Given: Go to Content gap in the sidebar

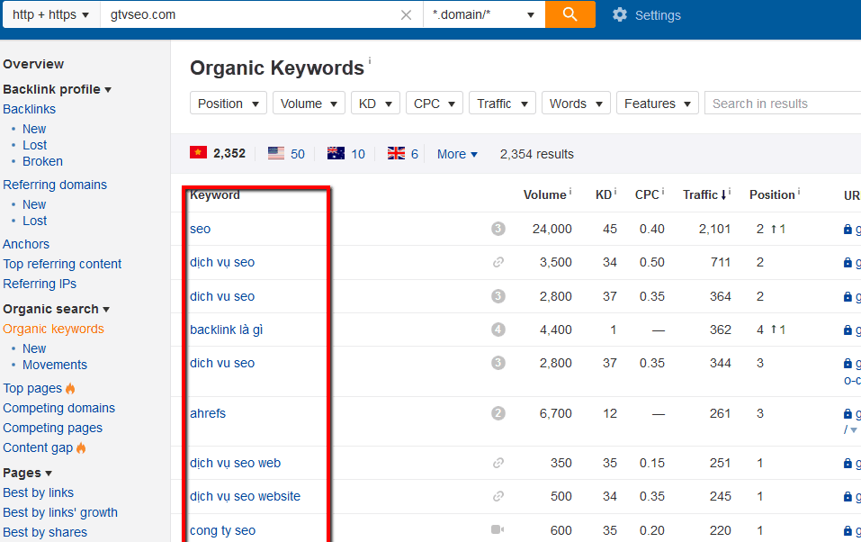Looking at the screenshot, I should pos(38,447).
